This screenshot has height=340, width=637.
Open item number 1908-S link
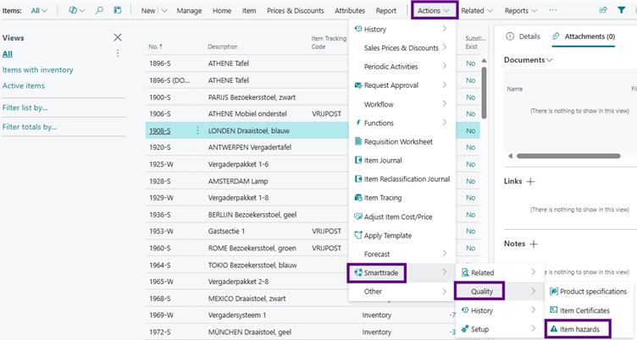point(159,130)
